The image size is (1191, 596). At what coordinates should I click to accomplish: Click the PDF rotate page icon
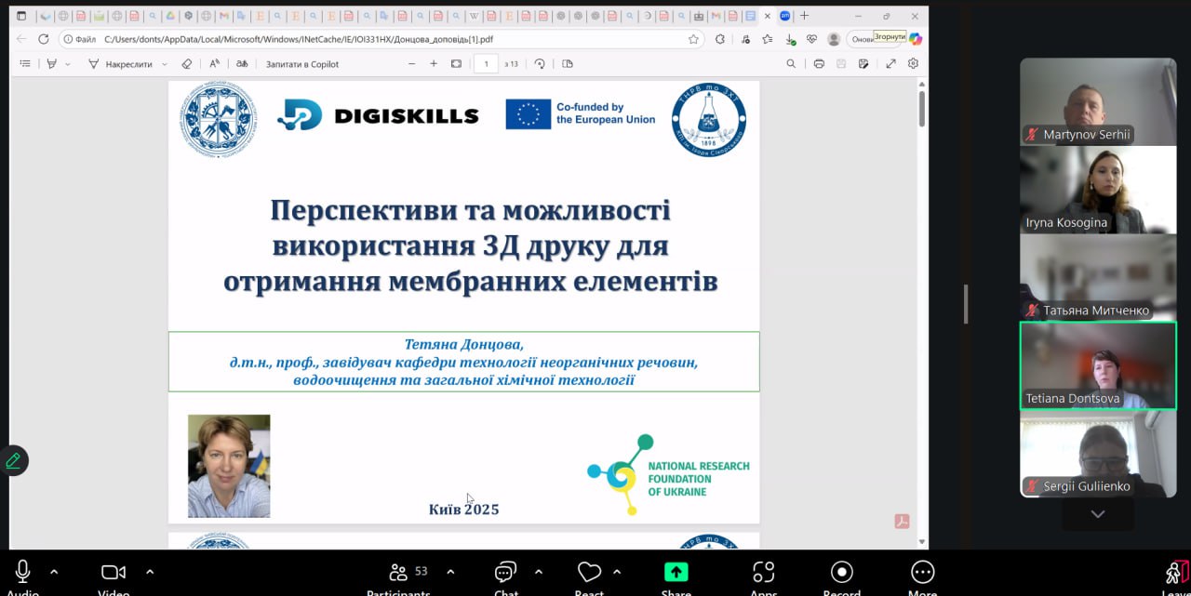540,64
